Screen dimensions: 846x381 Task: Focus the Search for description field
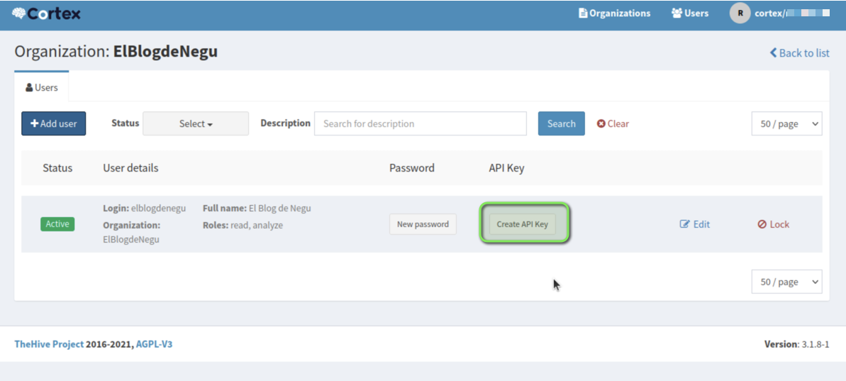tap(420, 123)
